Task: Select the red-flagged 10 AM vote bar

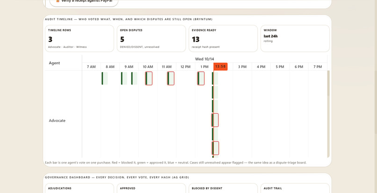Action: coord(149,78)
